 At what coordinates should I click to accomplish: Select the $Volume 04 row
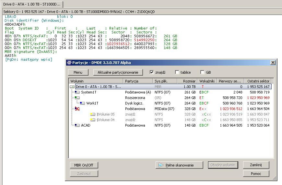[170, 120]
